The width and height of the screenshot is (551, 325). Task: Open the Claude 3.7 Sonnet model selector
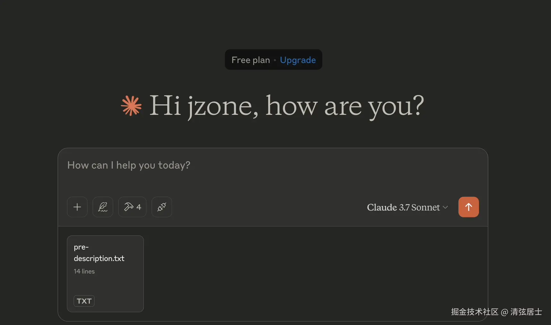[407, 207]
